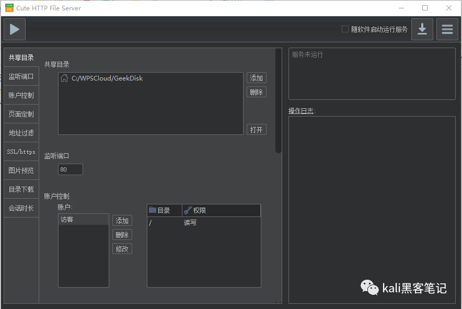Open the hamburger menu icon
This screenshot has width=462, height=309.
pyautogui.click(x=447, y=29)
